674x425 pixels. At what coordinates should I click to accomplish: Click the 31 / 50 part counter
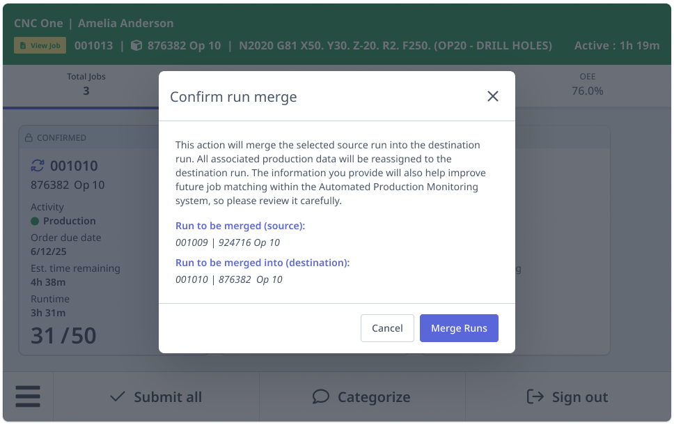point(63,336)
